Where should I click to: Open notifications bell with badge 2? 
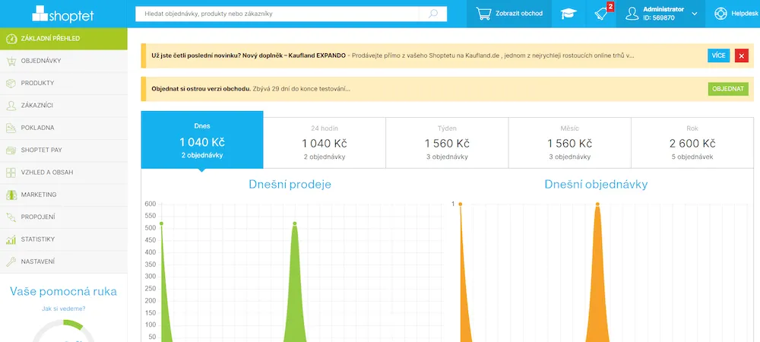click(x=603, y=14)
